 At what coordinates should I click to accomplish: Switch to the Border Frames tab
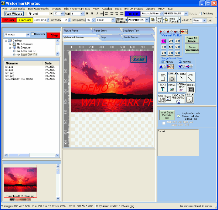click(x=138, y=37)
